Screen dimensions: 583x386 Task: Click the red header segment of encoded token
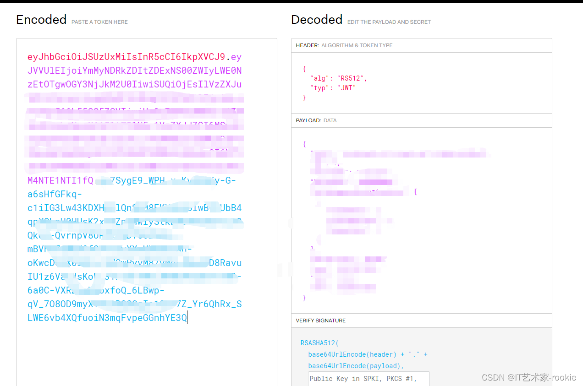point(126,57)
